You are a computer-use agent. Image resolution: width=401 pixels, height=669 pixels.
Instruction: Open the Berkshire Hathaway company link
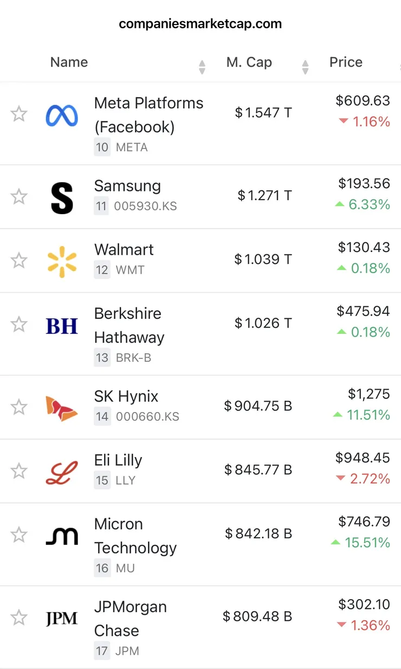(x=130, y=325)
